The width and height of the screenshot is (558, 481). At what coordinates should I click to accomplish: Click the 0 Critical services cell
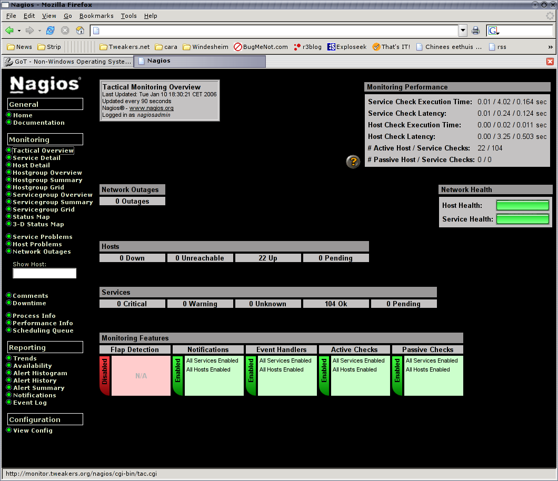[x=132, y=304]
